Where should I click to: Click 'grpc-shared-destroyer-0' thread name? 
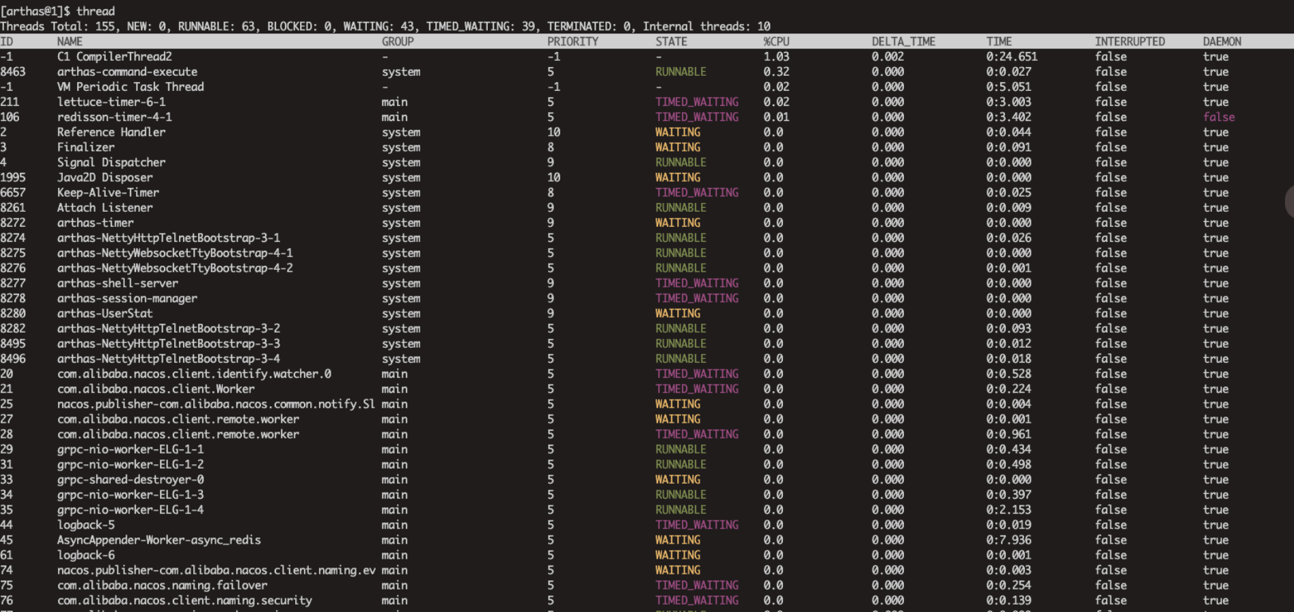click(x=130, y=479)
